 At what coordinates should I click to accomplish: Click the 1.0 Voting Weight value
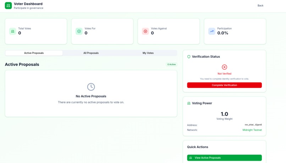coord(224,114)
